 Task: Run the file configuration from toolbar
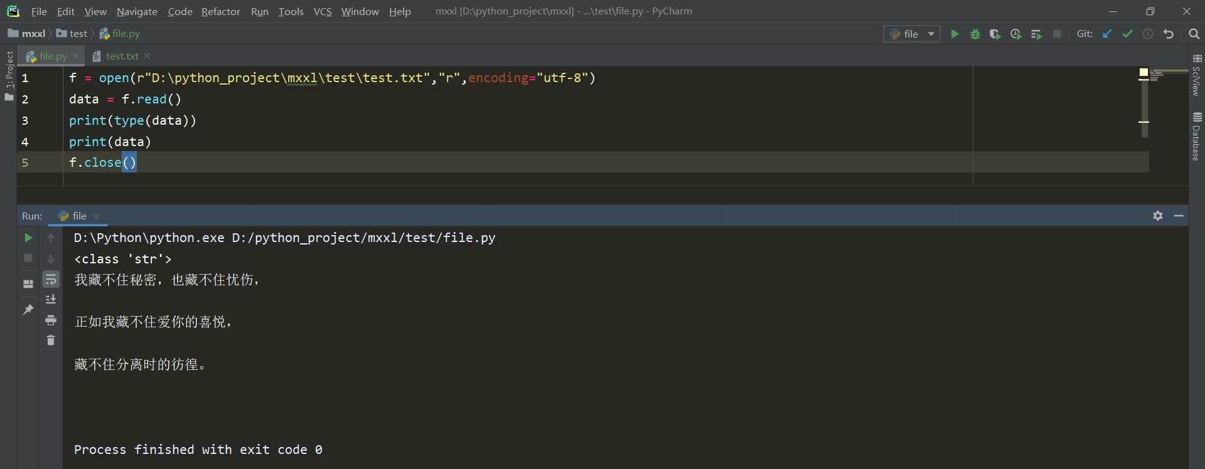coord(955,34)
